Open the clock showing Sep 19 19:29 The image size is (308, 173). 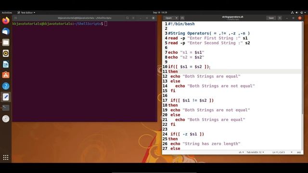pyautogui.click(x=160, y=12)
